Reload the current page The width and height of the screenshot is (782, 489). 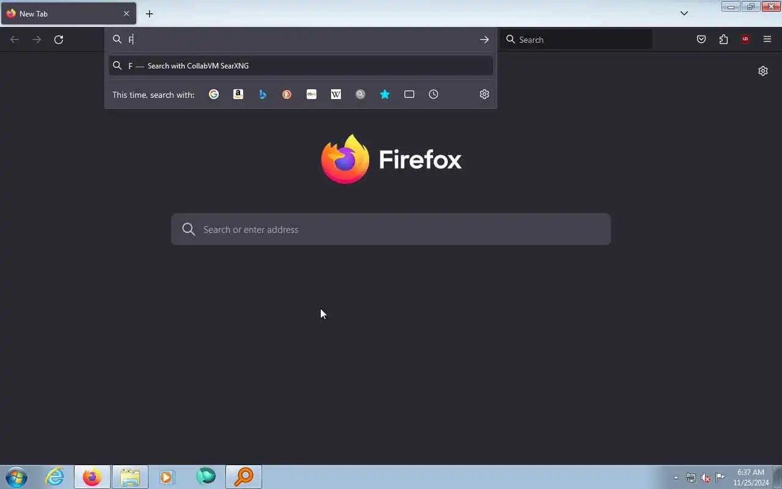coord(59,40)
